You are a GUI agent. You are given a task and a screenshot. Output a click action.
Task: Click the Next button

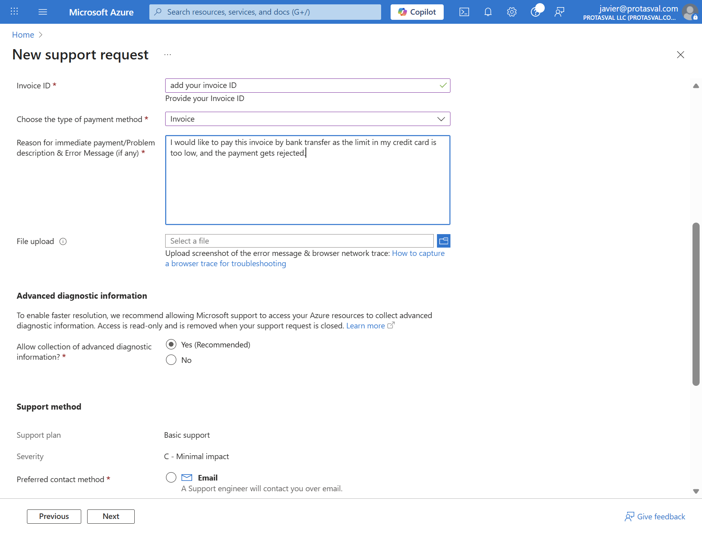(111, 516)
